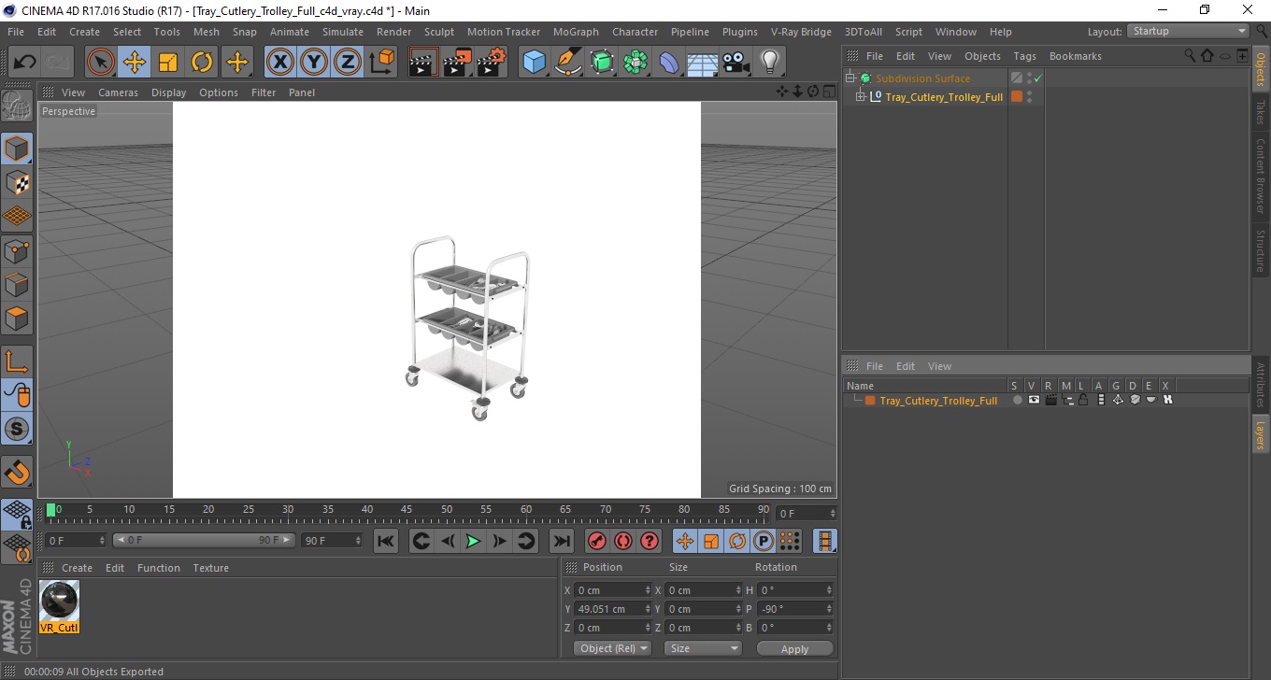Toggle Subdivision Surface enabled checkmark

[x=1037, y=78]
